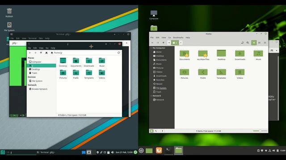
Task: Open the Tabs menu in terminal window
Action: click(41, 38)
